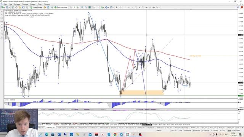Screen dimensions: 244x137
Task: Click connection status in status bar
Action: coord(234,131)
